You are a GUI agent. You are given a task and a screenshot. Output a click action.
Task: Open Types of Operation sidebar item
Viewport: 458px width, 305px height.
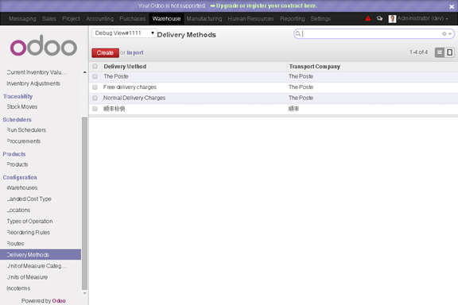29,222
